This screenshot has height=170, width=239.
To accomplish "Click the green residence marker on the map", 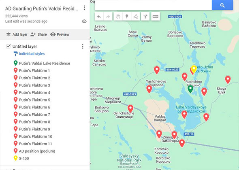I will [190, 89].
